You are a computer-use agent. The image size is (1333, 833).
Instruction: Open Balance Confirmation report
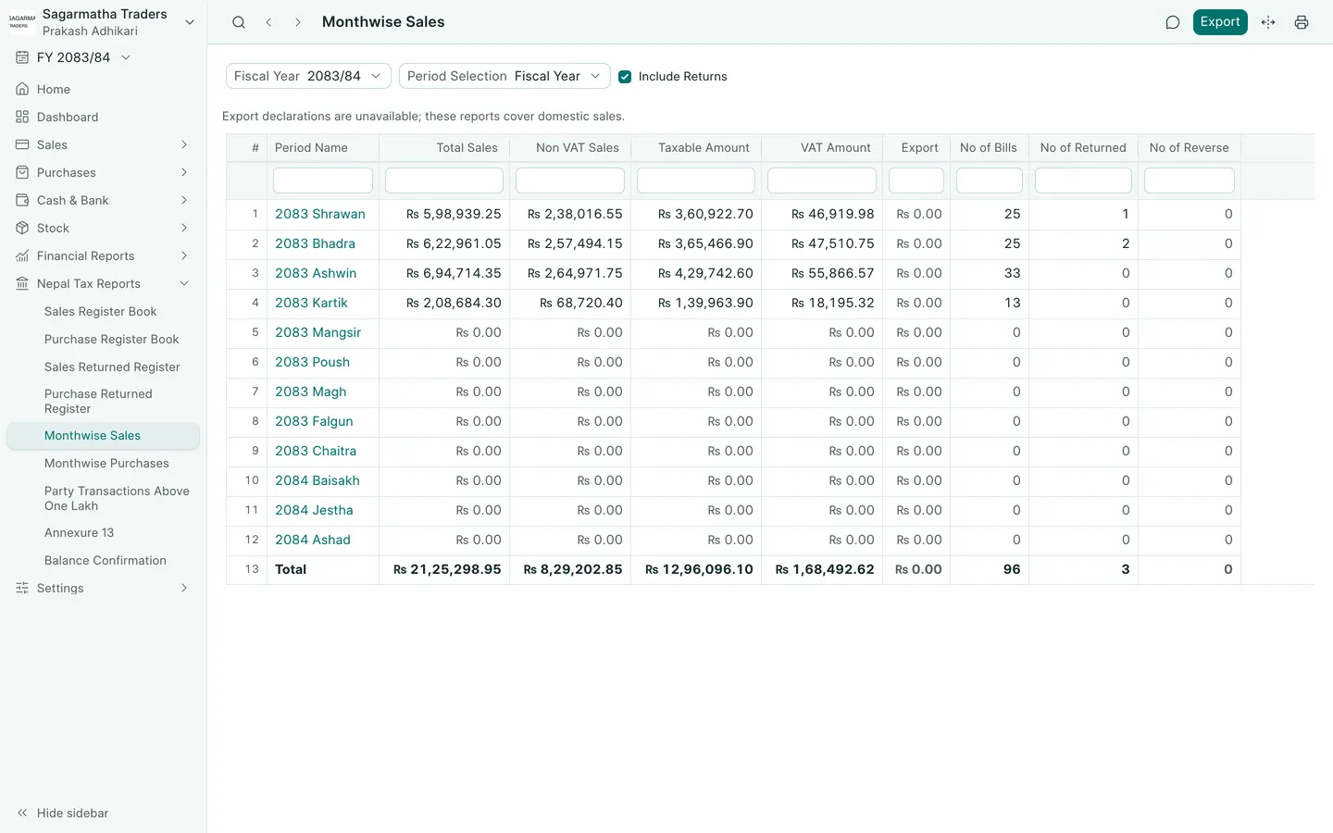106,561
